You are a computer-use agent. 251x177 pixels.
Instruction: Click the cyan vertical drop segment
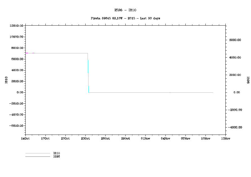click(x=88, y=73)
